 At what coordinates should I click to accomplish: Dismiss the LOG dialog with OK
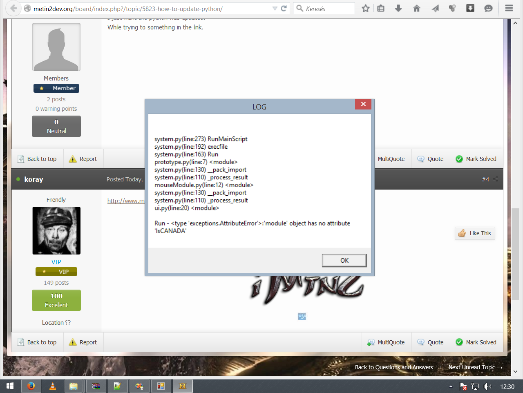(x=344, y=260)
